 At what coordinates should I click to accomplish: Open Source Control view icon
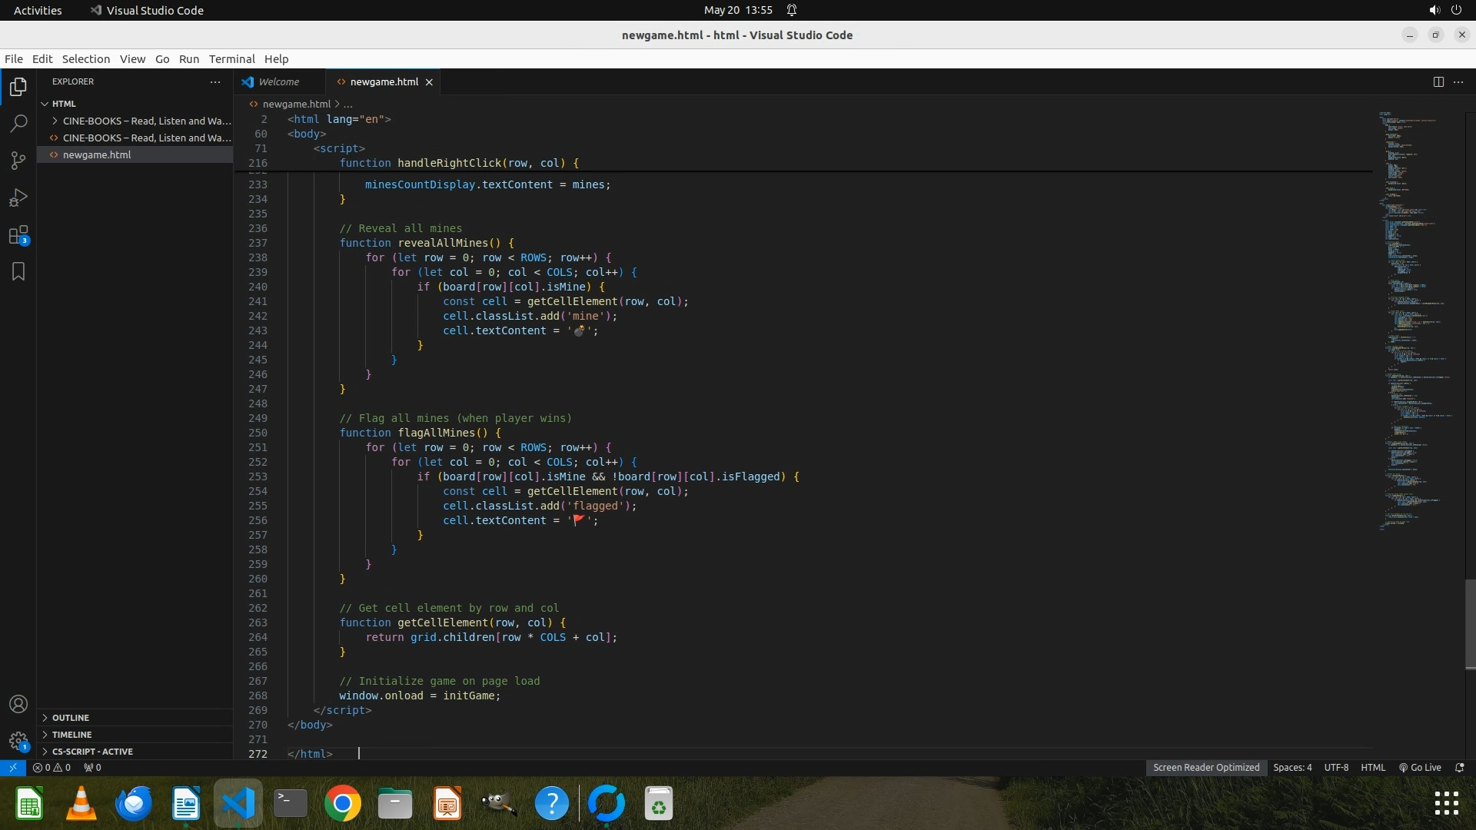(18, 161)
